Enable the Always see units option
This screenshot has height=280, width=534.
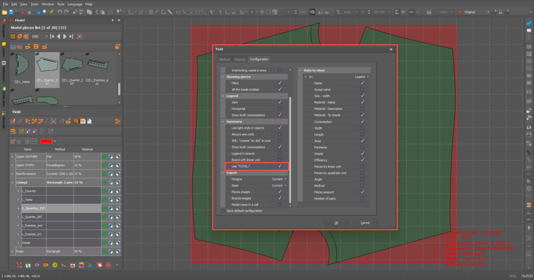pos(280,134)
